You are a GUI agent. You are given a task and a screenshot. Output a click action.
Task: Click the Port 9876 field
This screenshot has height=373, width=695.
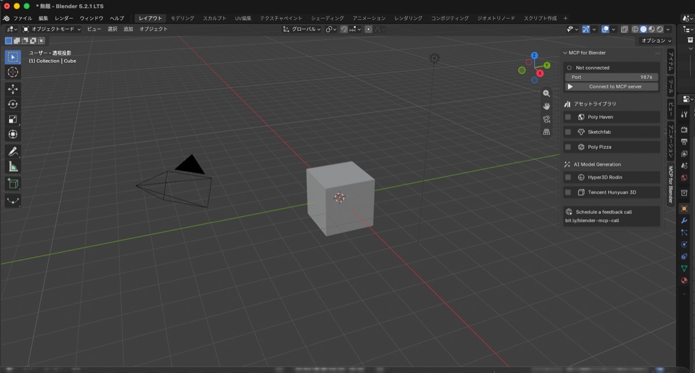tap(612, 77)
